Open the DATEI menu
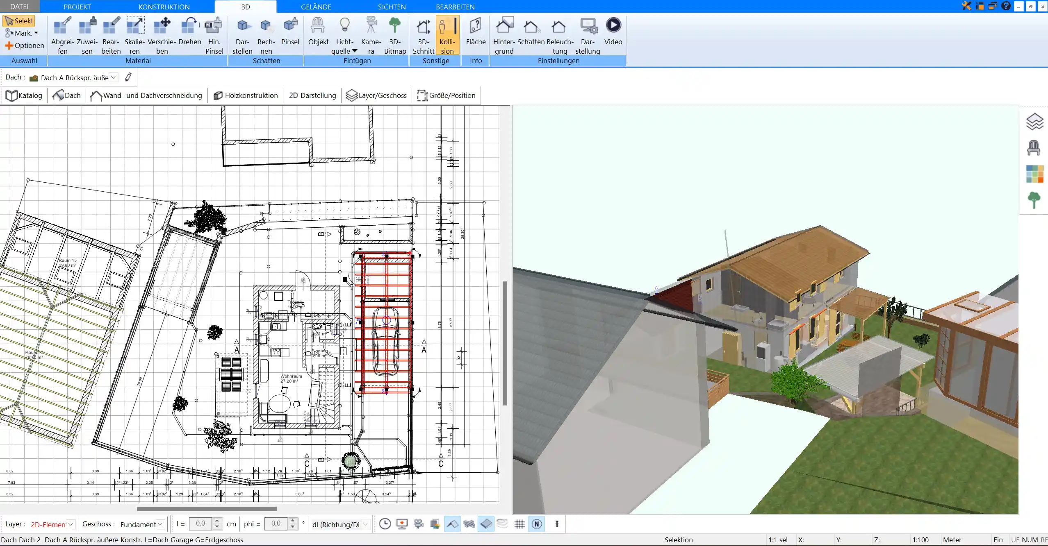 19,7
